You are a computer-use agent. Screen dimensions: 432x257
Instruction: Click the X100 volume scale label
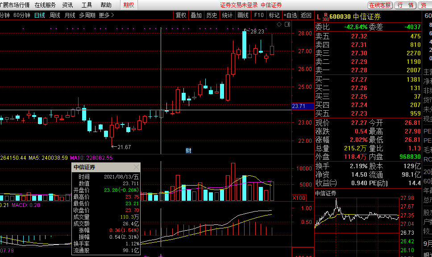point(299,198)
